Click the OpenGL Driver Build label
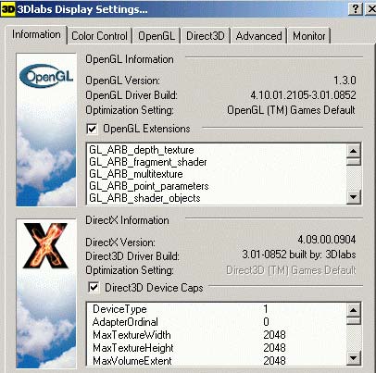The height and width of the screenshot is (373, 376). pos(132,95)
